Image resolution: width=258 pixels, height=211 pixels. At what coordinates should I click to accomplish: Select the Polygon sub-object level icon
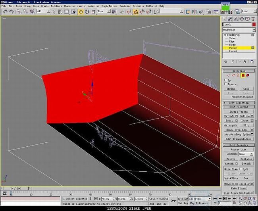(x=243, y=75)
